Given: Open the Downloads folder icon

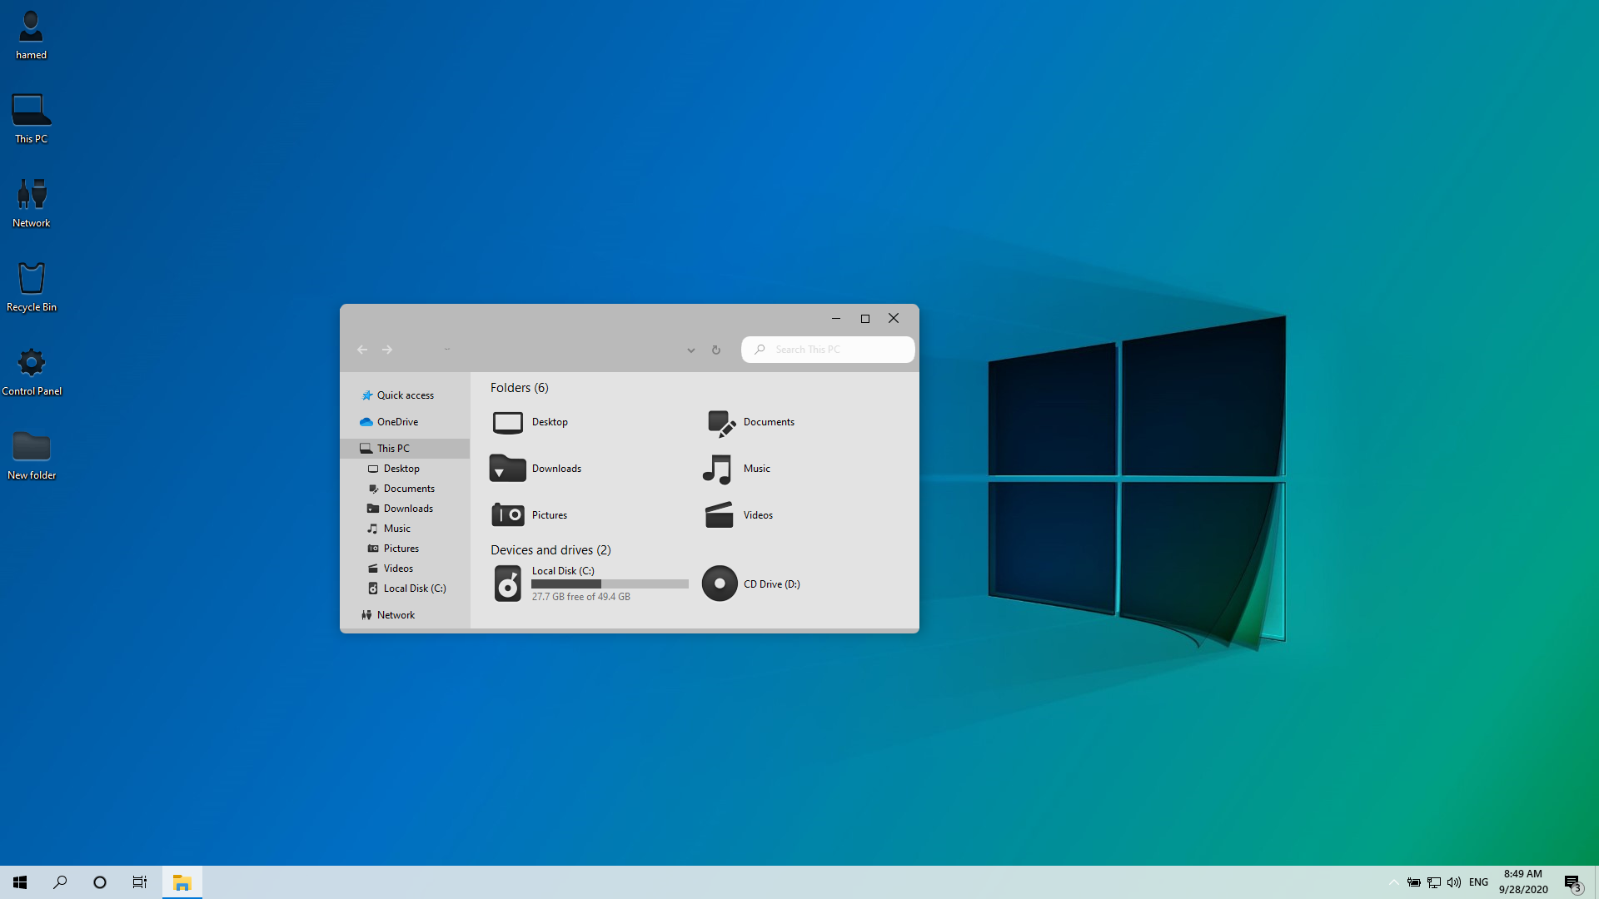Looking at the screenshot, I should [507, 469].
